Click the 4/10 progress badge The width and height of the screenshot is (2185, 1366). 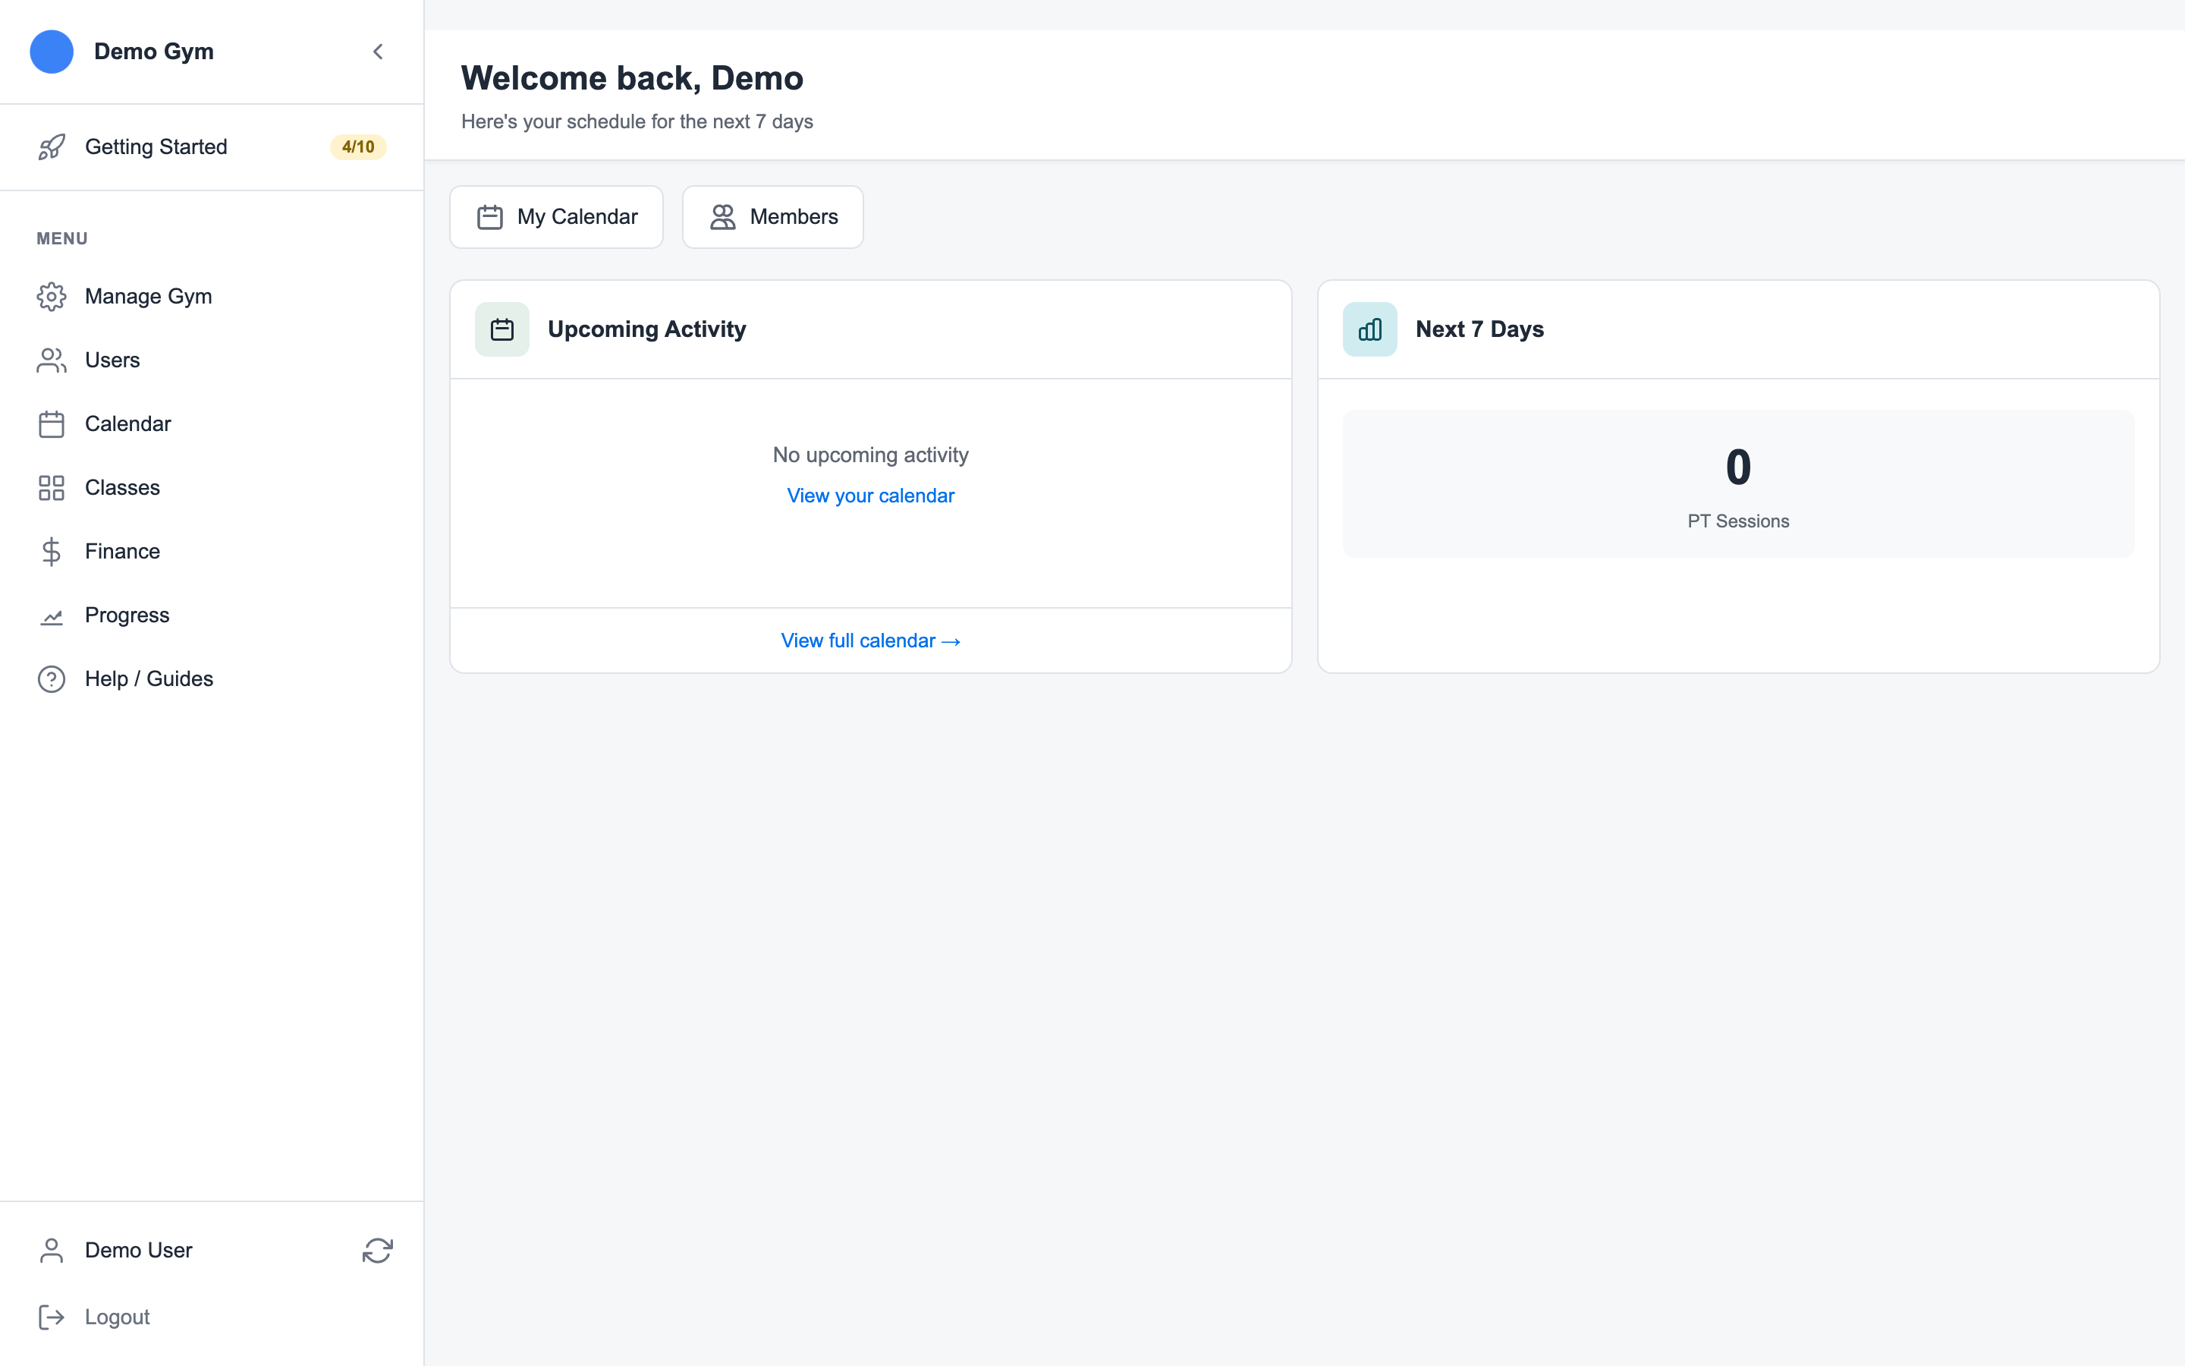358,146
